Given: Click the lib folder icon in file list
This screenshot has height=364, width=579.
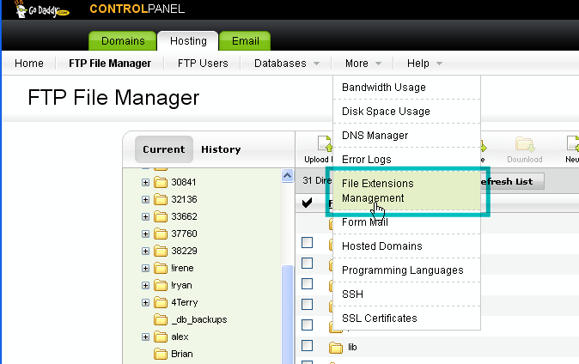Looking at the screenshot, I should (336, 348).
